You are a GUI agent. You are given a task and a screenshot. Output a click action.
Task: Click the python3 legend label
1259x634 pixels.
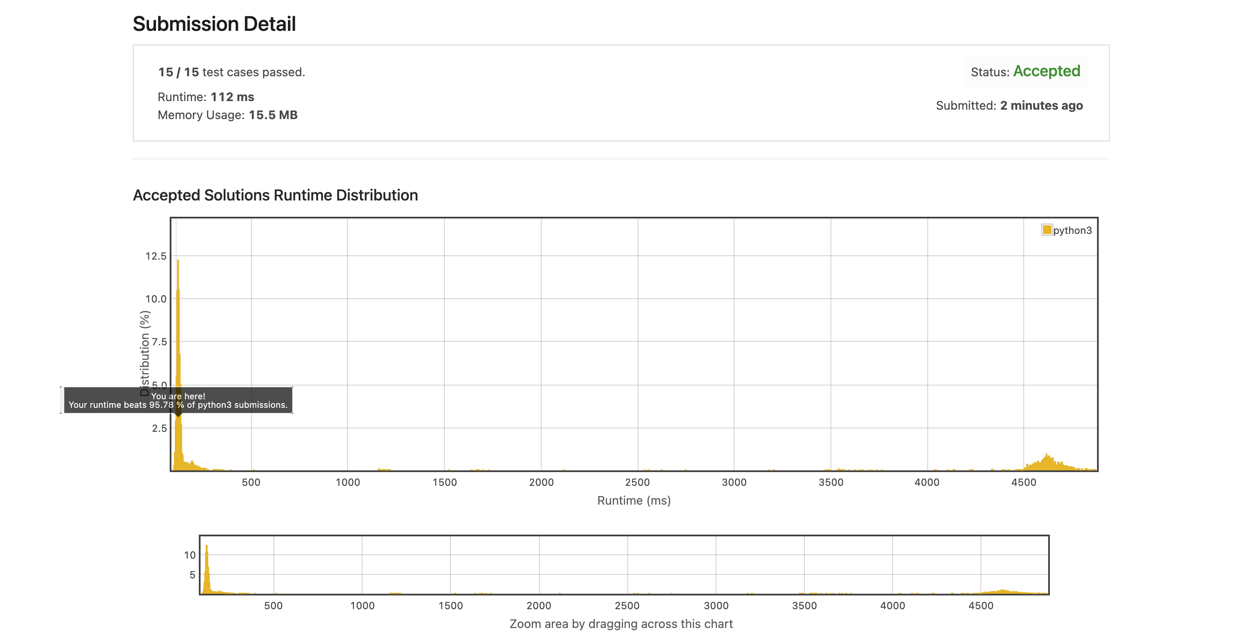(x=1072, y=230)
